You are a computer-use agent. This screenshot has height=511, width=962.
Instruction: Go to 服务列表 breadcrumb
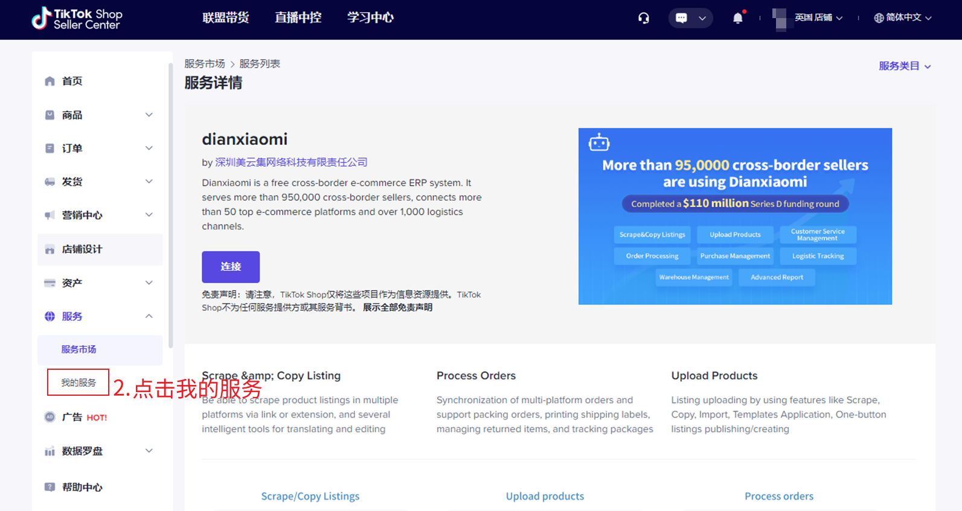pyautogui.click(x=260, y=64)
